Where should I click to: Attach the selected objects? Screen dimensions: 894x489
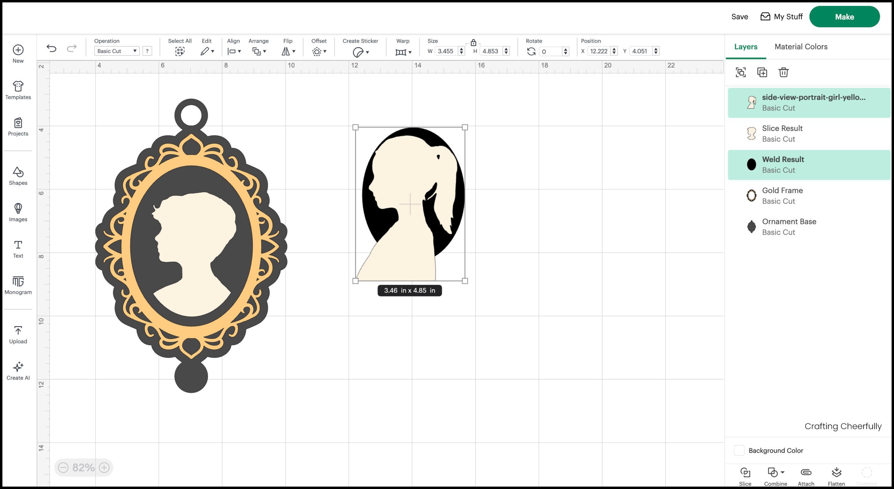806,473
